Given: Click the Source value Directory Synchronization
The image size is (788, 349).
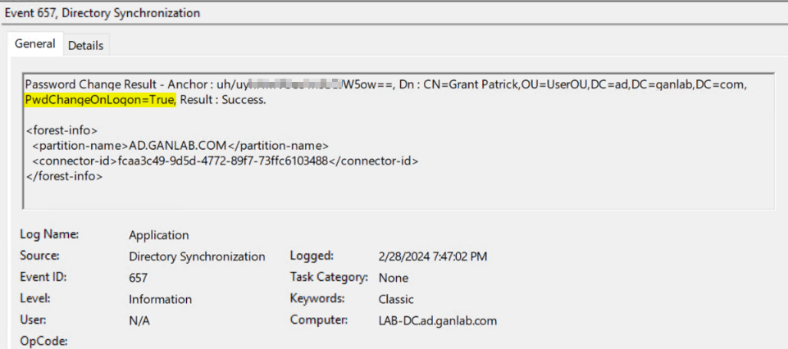Looking at the screenshot, I should click(x=197, y=256).
